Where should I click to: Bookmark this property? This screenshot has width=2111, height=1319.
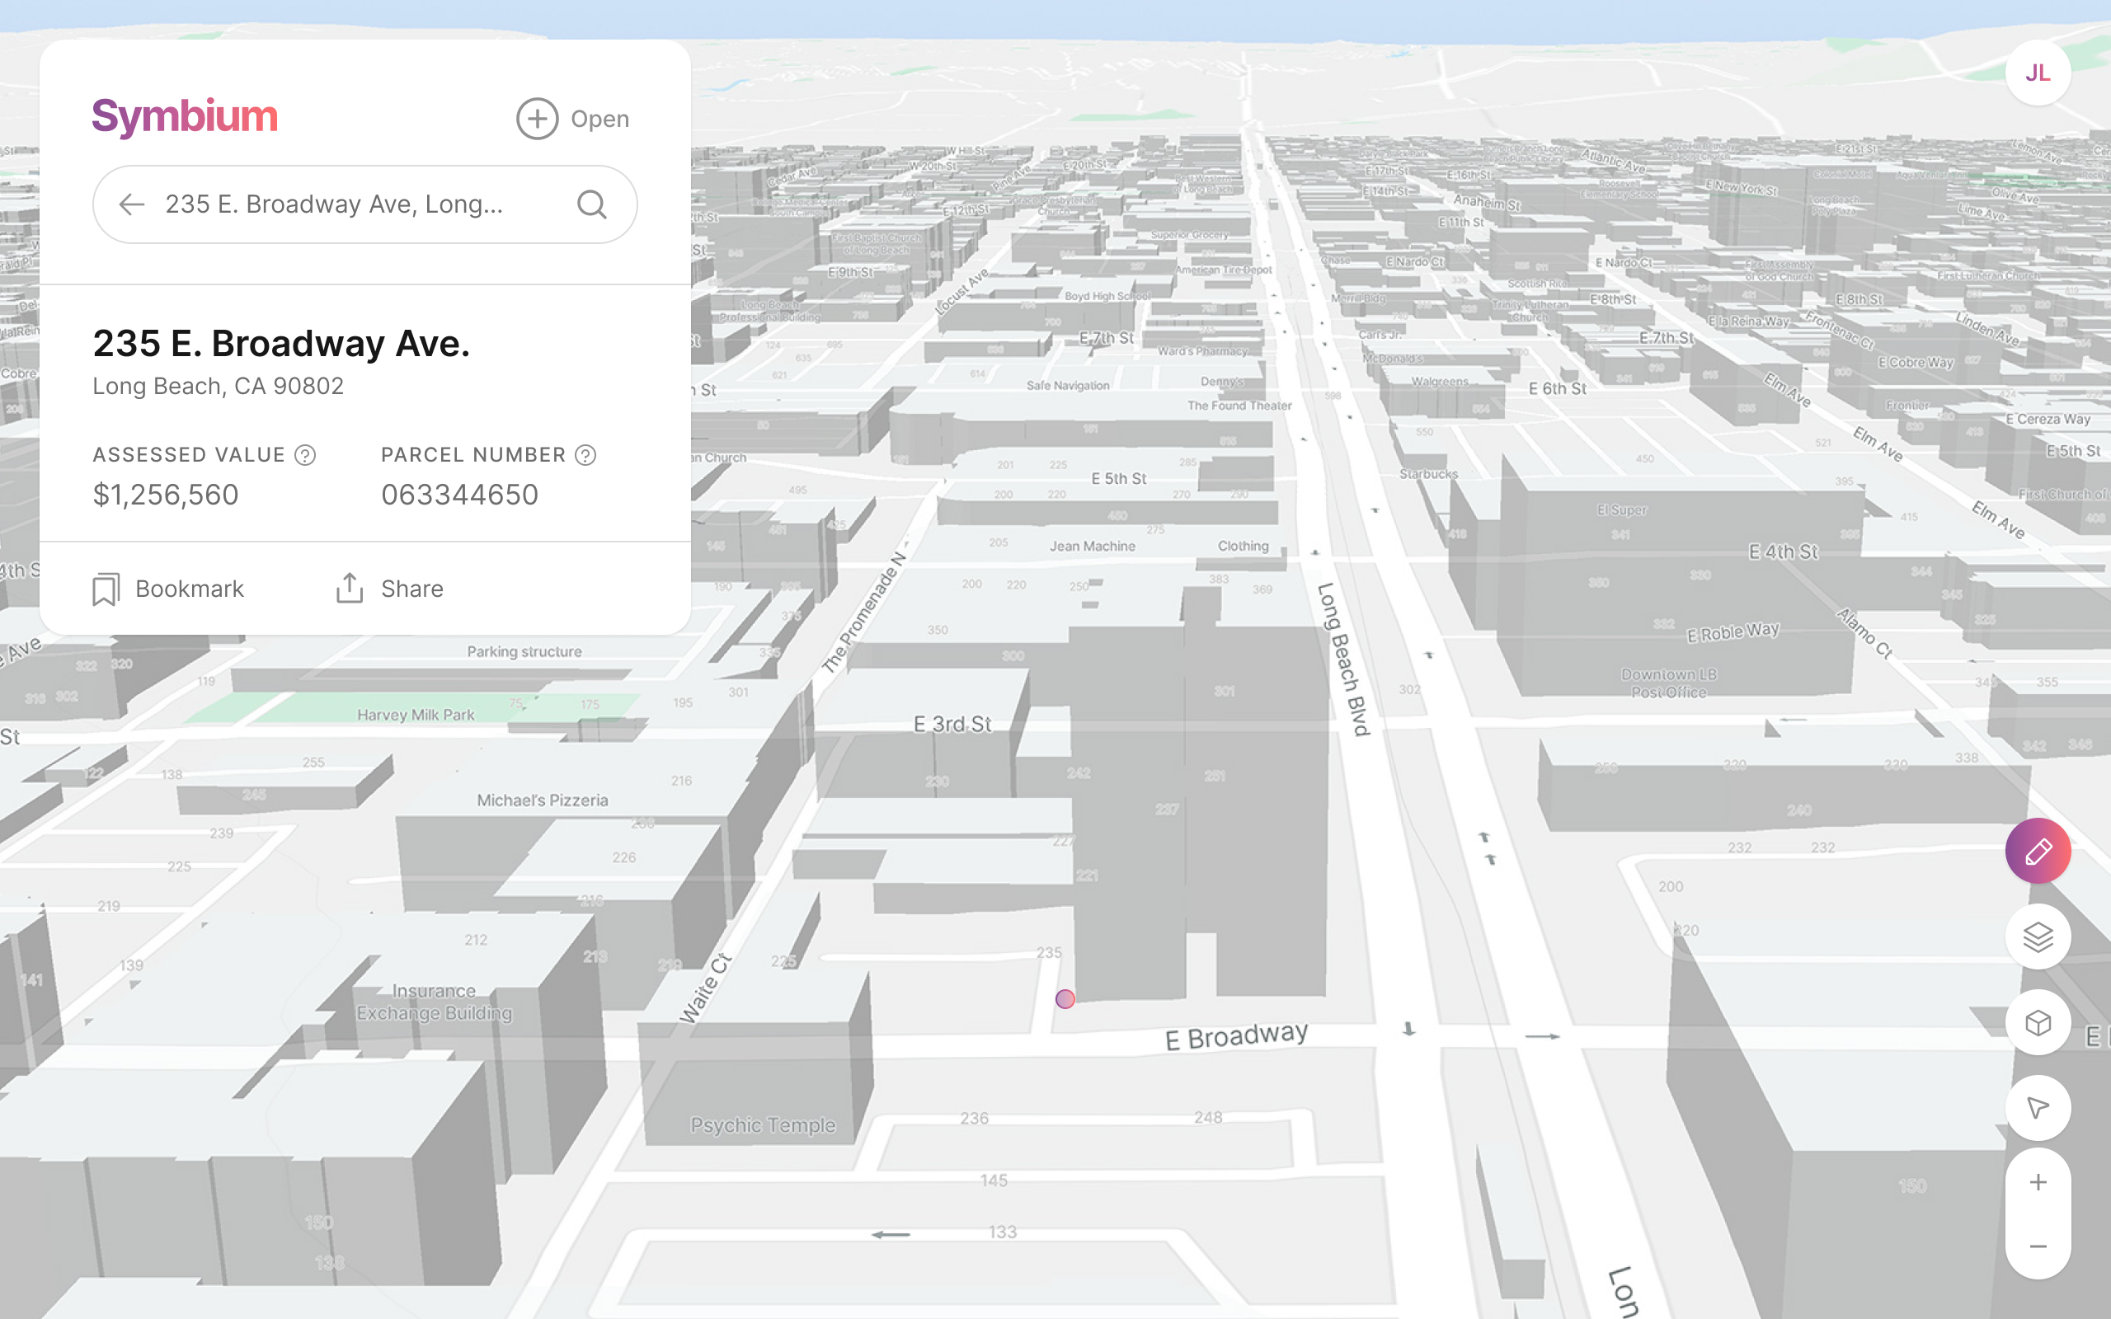pos(168,589)
